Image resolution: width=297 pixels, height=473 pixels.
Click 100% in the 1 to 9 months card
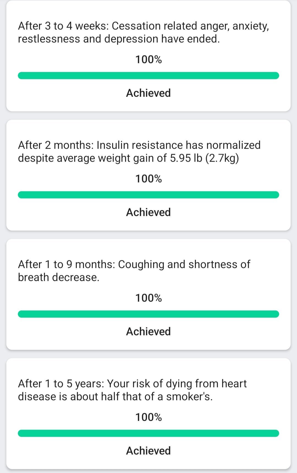click(148, 298)
